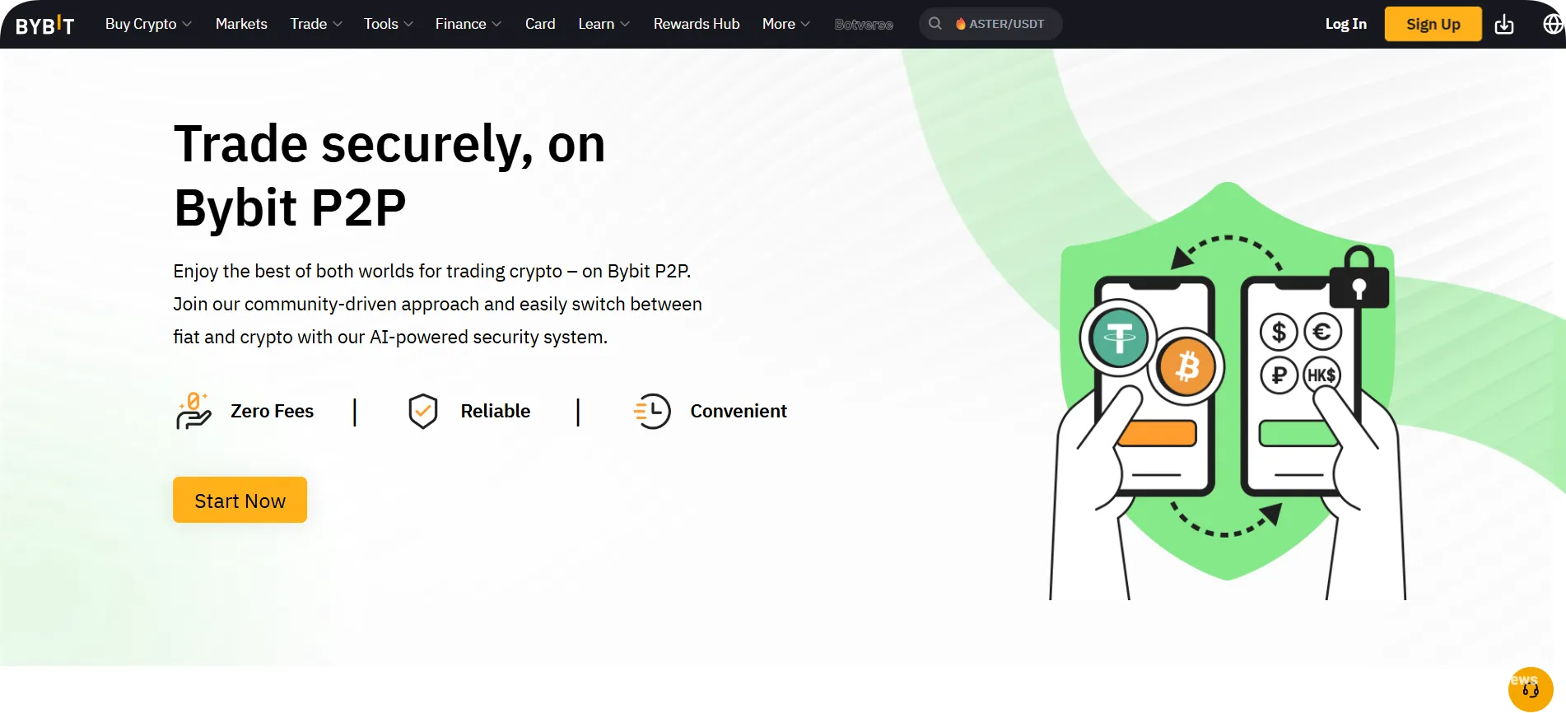The width and height of the screenshot is (1566, 713).
Task: Expand the Finance dropdown menu
Action: point(468,24)
